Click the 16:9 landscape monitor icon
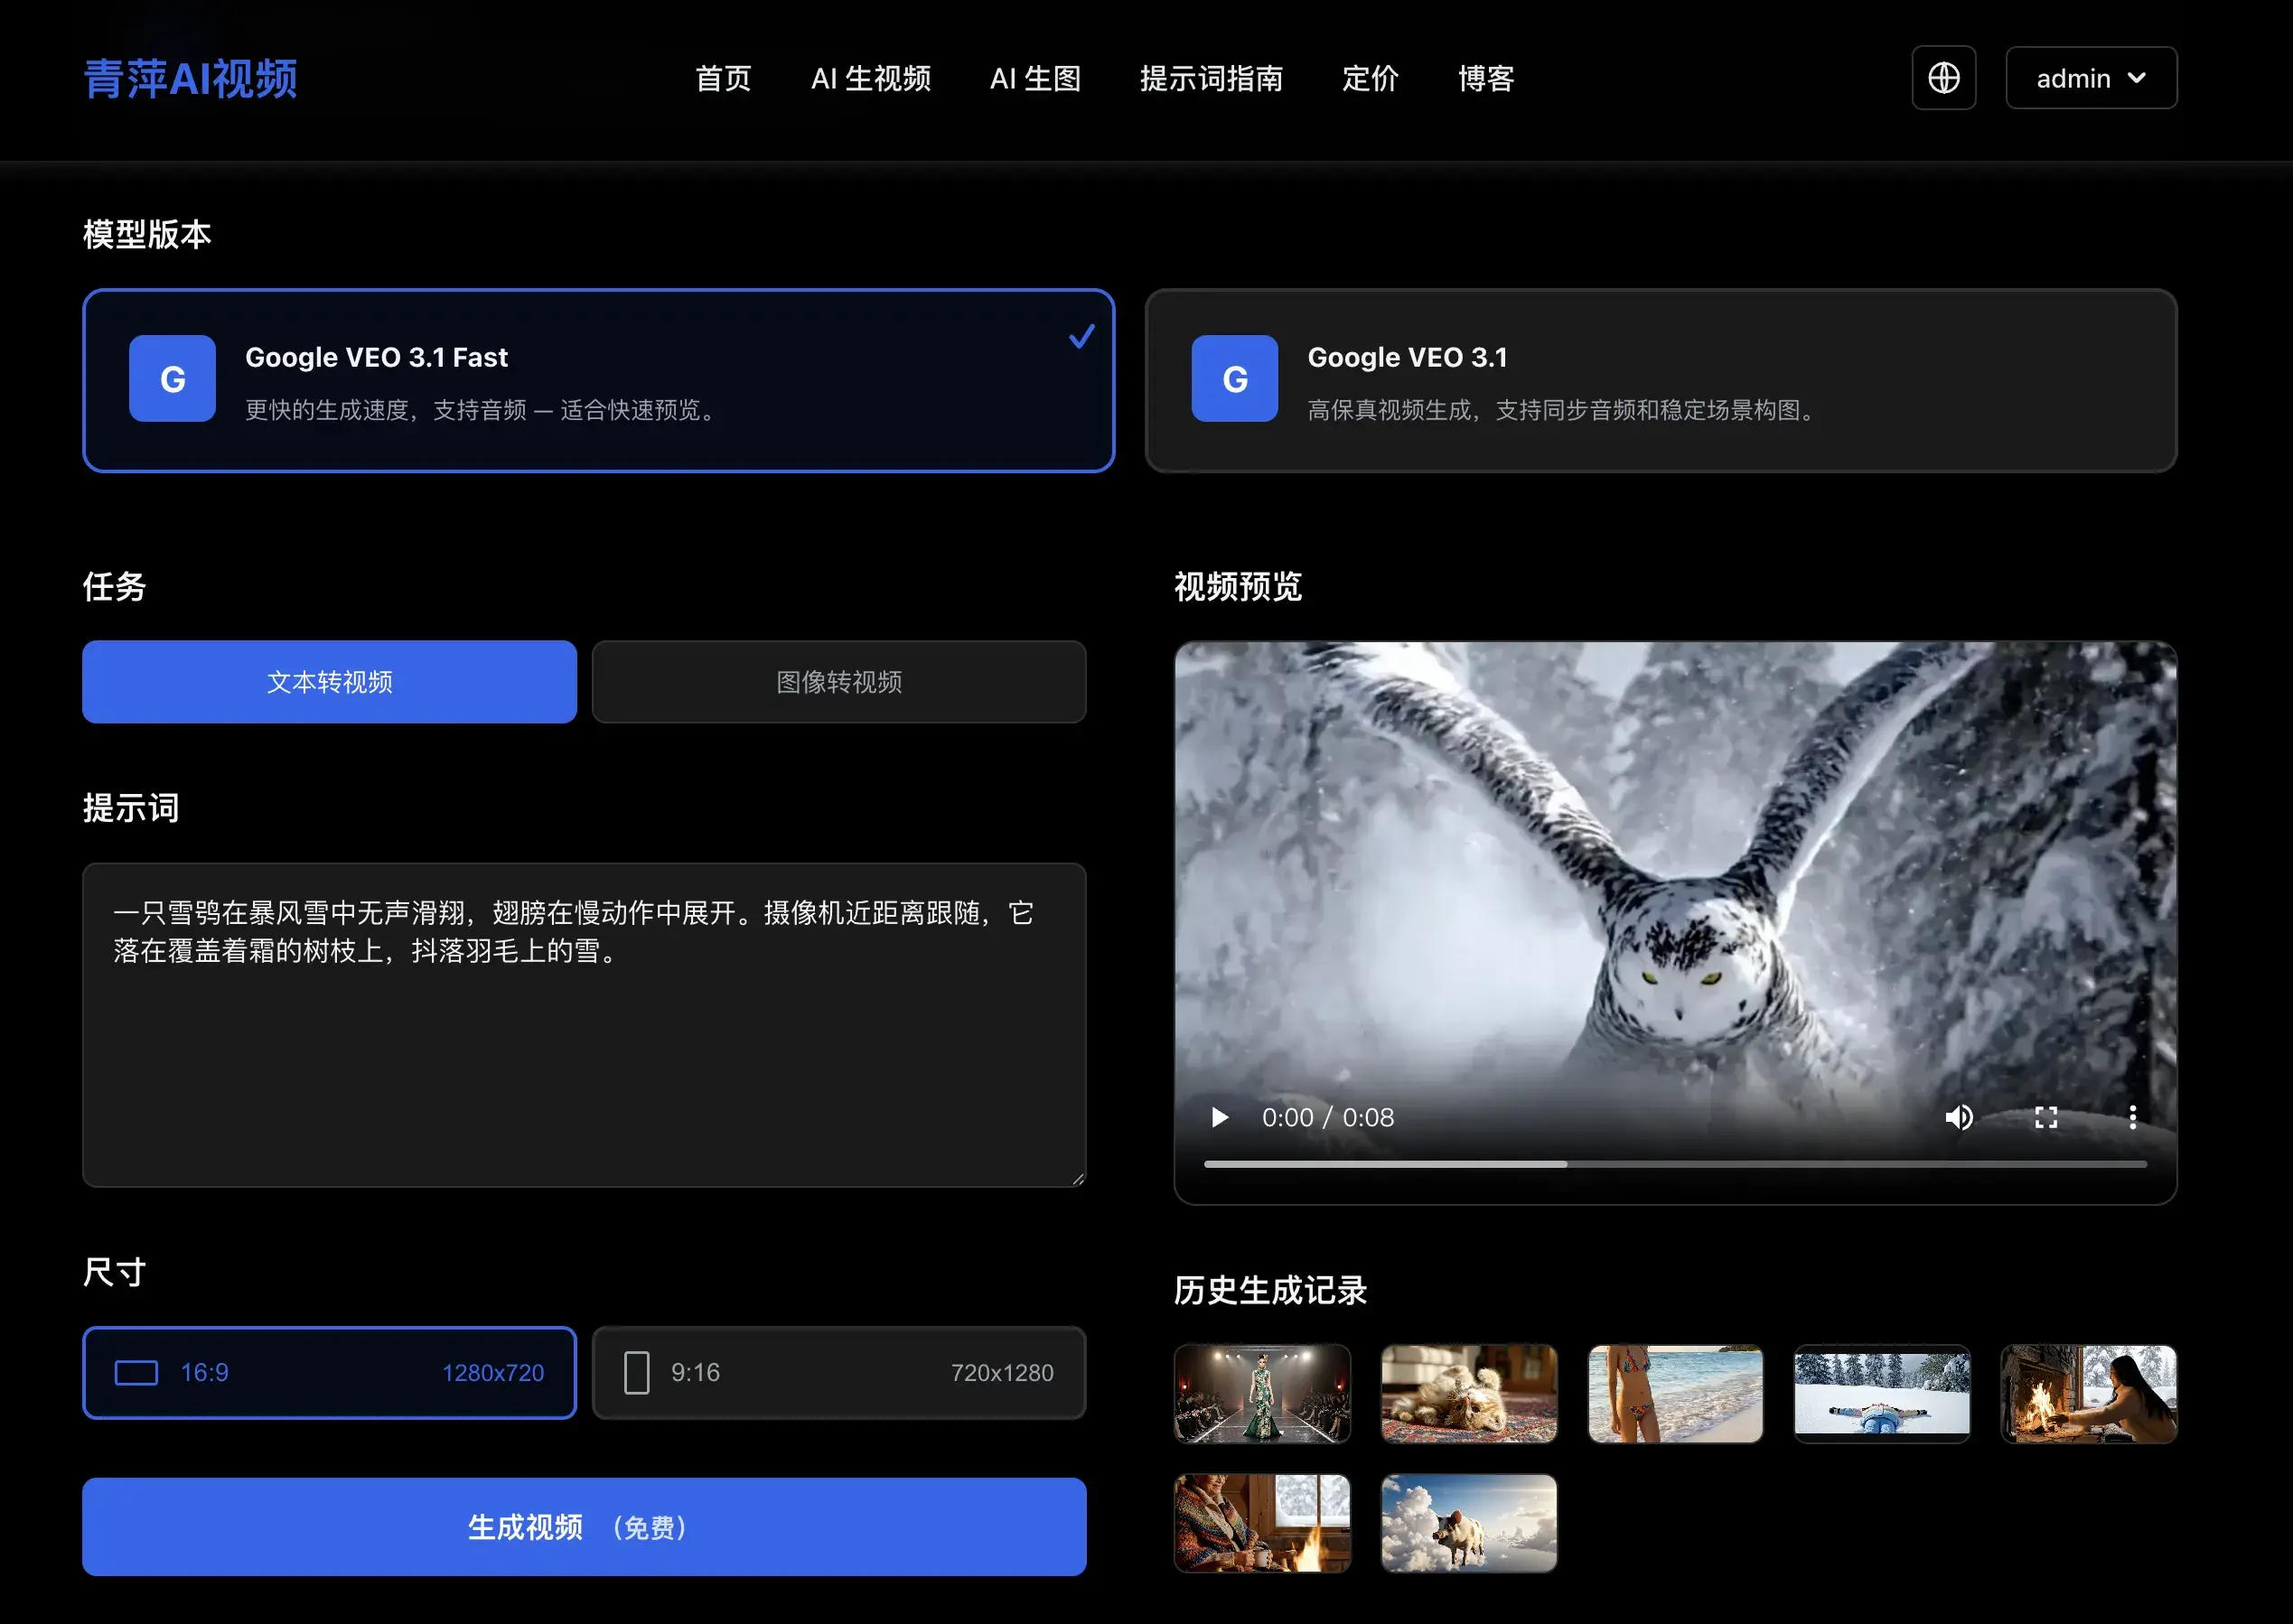Image resolution: width=2293 pixels, height=1624 pixels. (x=136, y=1373)
